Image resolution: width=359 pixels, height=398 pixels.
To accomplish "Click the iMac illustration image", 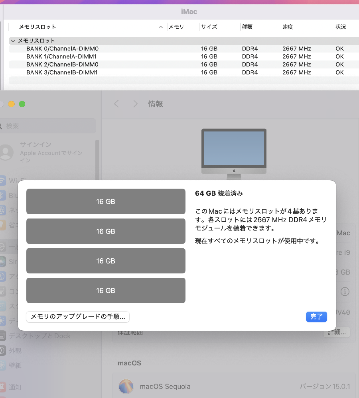I will tap(234, 154).
